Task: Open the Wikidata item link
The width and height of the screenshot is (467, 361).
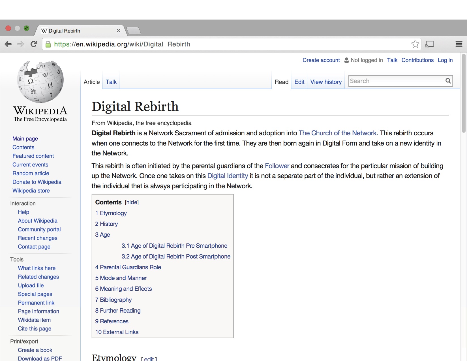Action: pos(34,320)
